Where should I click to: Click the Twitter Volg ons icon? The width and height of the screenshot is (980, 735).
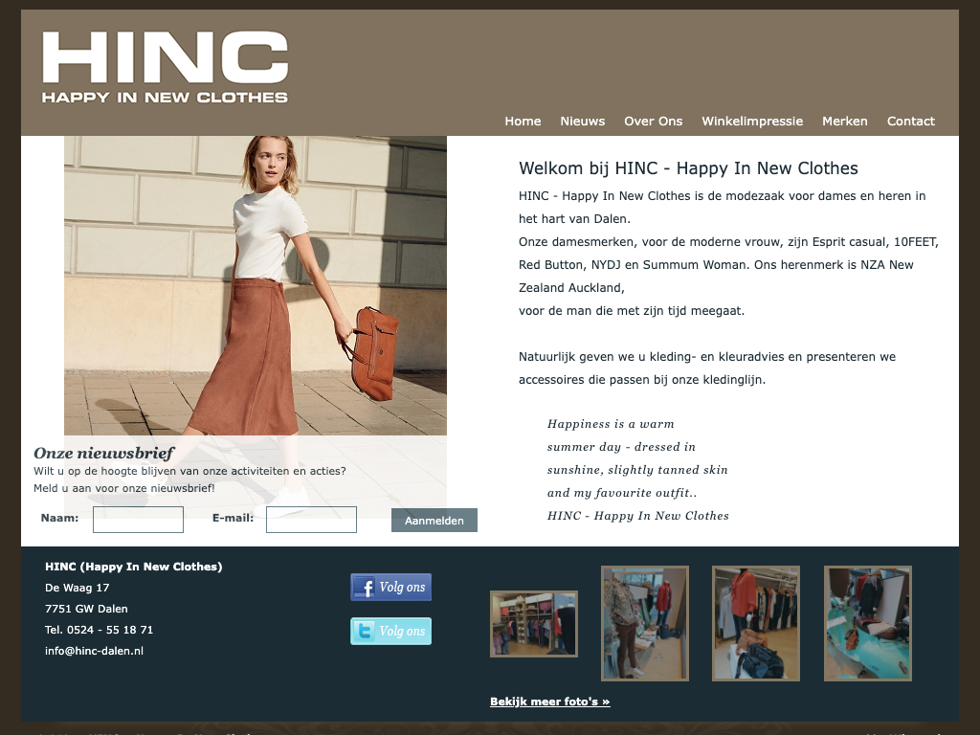(x=390, y=632)
